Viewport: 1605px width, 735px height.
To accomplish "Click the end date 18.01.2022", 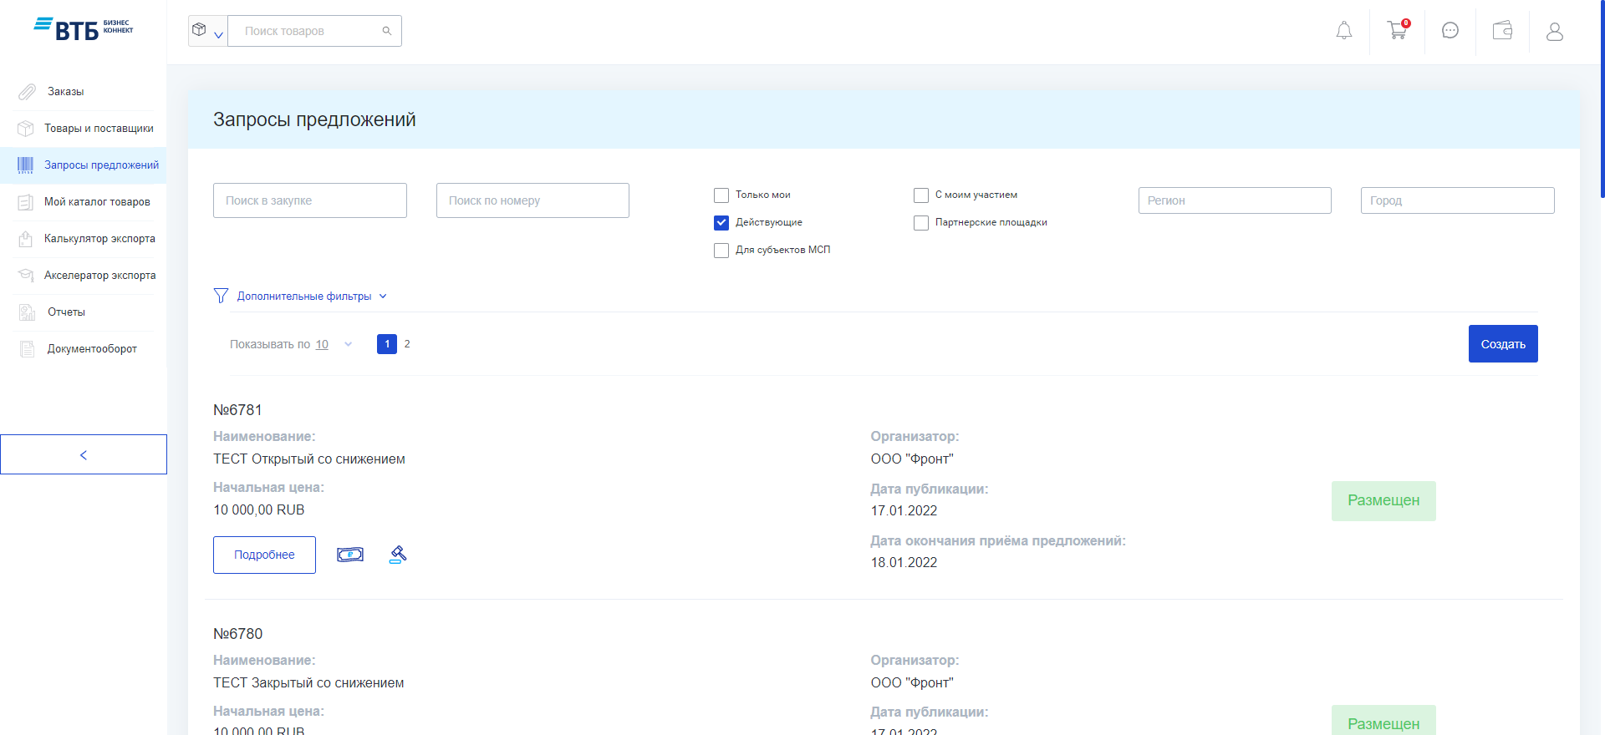I will 904,563.
